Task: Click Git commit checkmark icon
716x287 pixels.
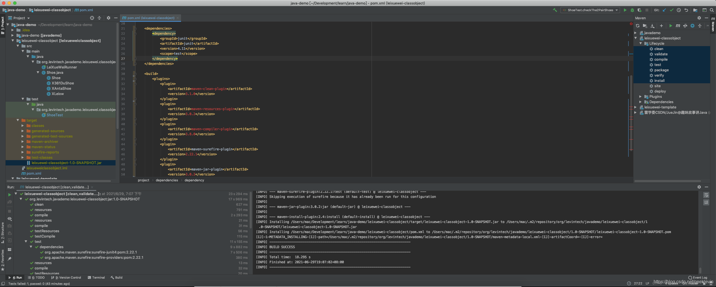Action: [x=672, y=10]
